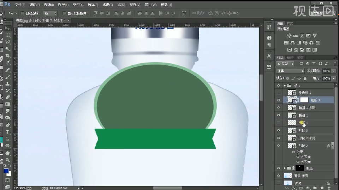Enable the 显示变换控件 checkbox
This screenshot has height=190, width=339.
tap(64, 13)
